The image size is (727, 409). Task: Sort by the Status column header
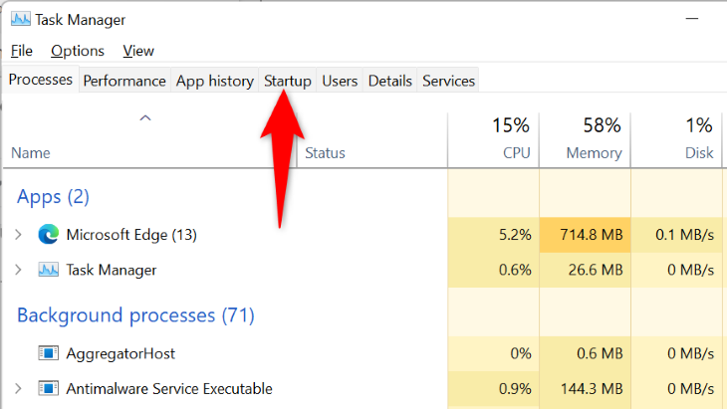(325, 153)
